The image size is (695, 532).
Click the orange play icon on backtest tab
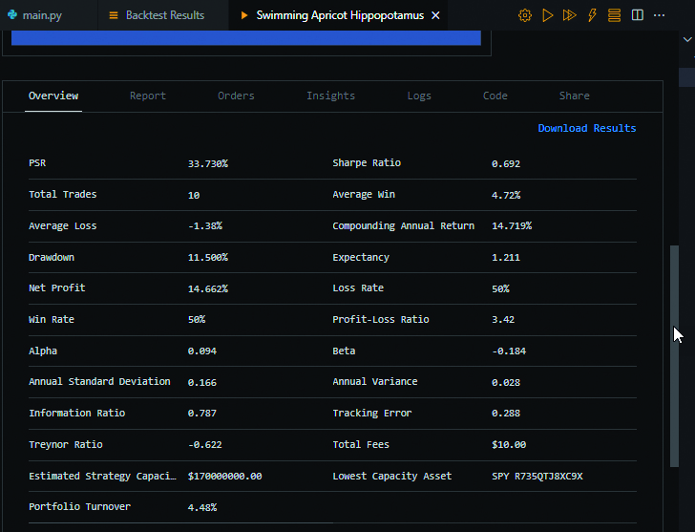(x=243, y=15)
